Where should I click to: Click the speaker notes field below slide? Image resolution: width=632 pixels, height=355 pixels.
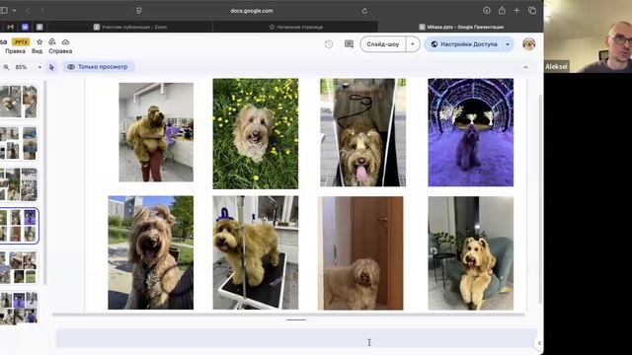pos(296,337)
